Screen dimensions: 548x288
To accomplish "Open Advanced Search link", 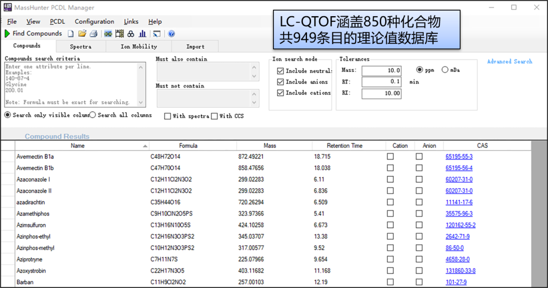I will (509, 61).
